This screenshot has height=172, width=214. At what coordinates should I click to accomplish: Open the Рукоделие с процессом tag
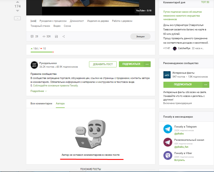tap(53, 21)
